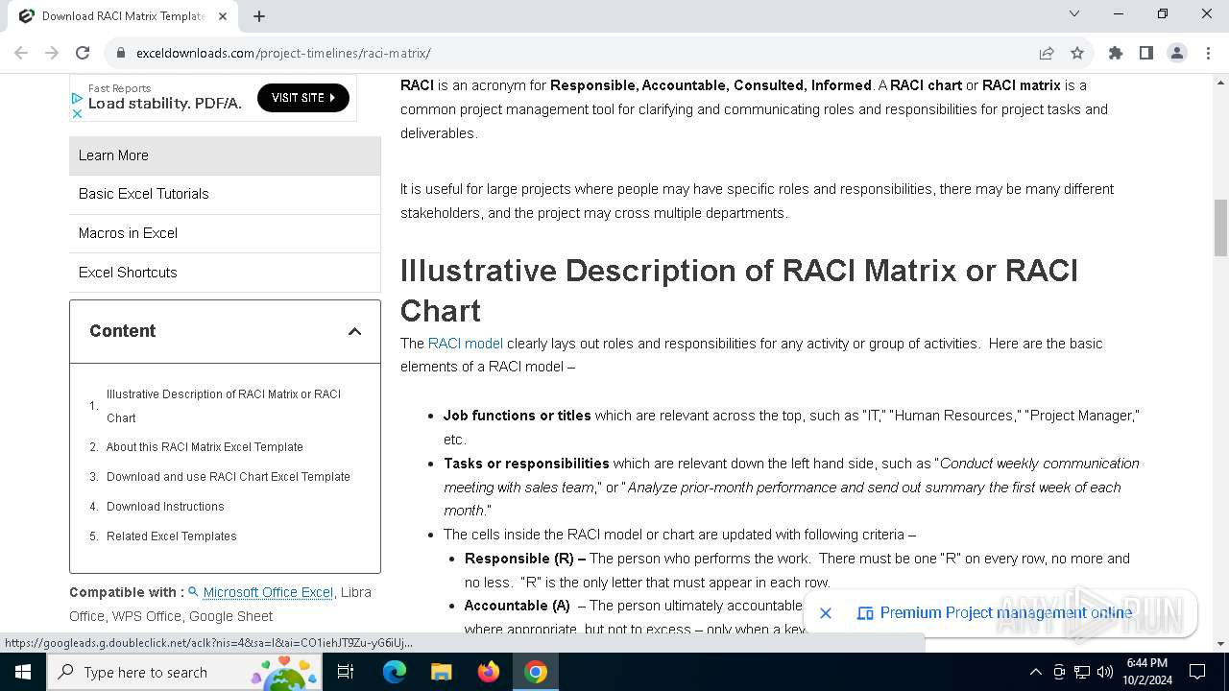Open Windows Start menu
The width and height of the screenshot is (1229, 691).
pyautogui.click(x=23, y=672)
